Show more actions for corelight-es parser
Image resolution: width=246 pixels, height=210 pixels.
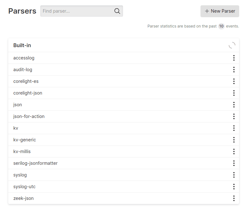pos(234,81)
